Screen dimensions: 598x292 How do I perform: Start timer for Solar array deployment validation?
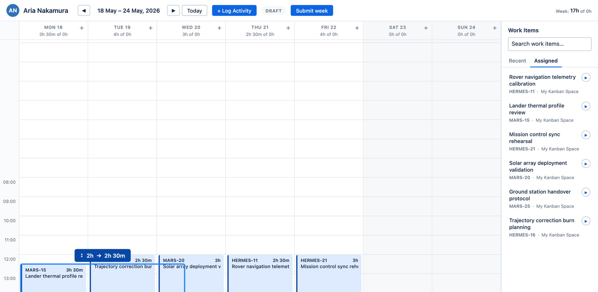pyautogui.click(x=586, y=164)
